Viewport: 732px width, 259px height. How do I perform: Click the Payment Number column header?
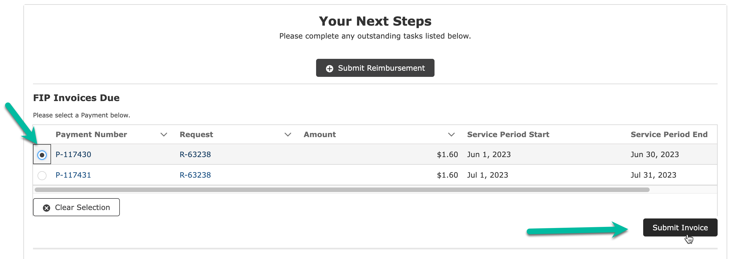coord(91,135)
